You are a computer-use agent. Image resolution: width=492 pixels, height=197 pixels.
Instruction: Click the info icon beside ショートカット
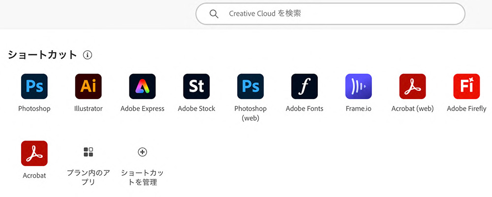88,55
